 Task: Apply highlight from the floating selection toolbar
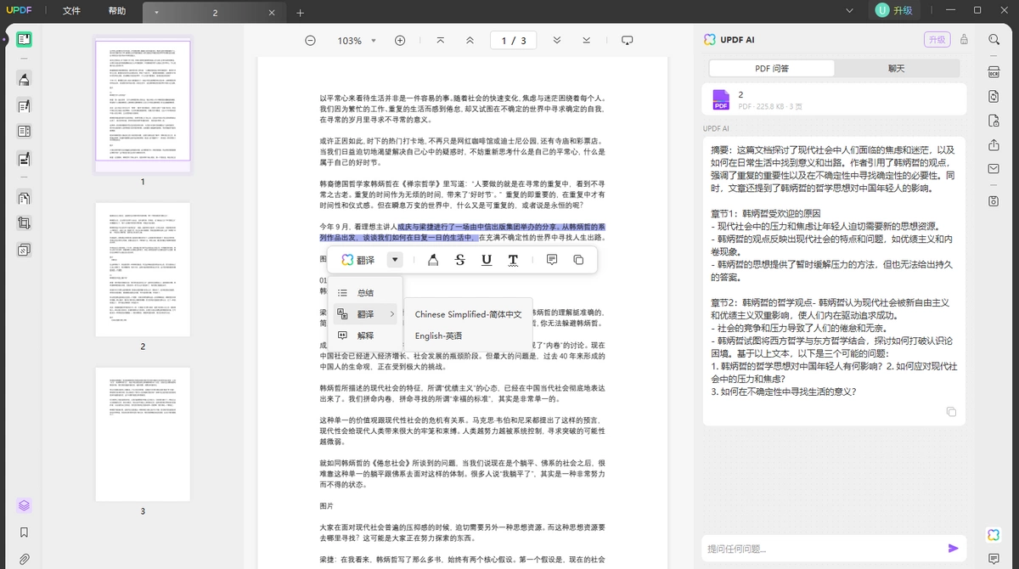coord(433,260)
